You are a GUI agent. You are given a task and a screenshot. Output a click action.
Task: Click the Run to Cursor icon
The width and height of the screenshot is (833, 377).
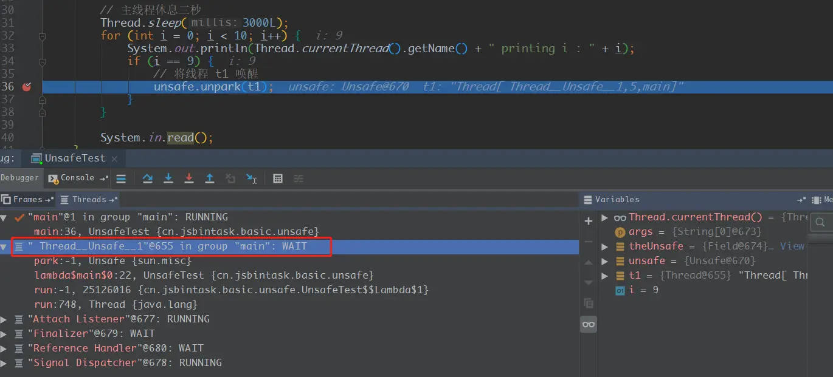click(251, 178)
